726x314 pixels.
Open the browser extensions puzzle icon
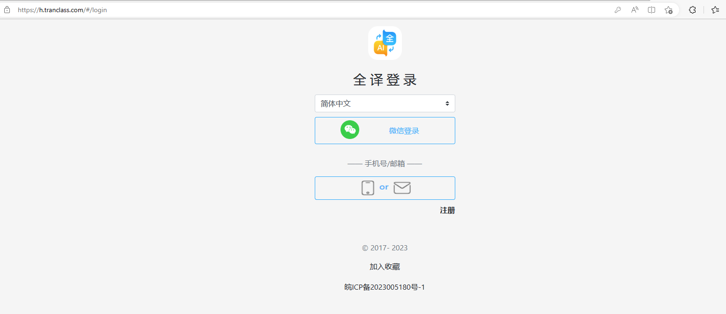pos(692,10)
